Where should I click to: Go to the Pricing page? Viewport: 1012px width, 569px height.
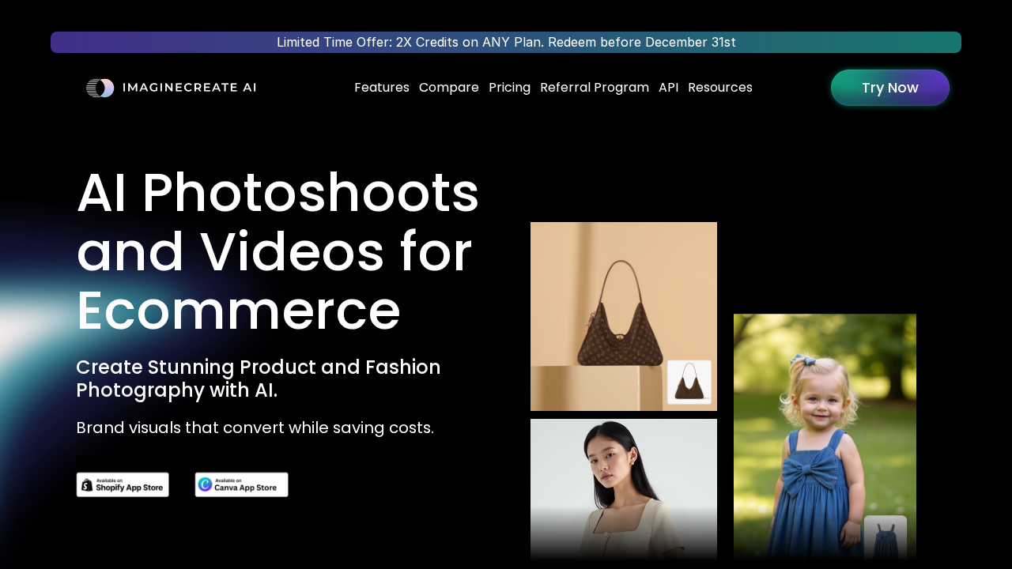509,88
